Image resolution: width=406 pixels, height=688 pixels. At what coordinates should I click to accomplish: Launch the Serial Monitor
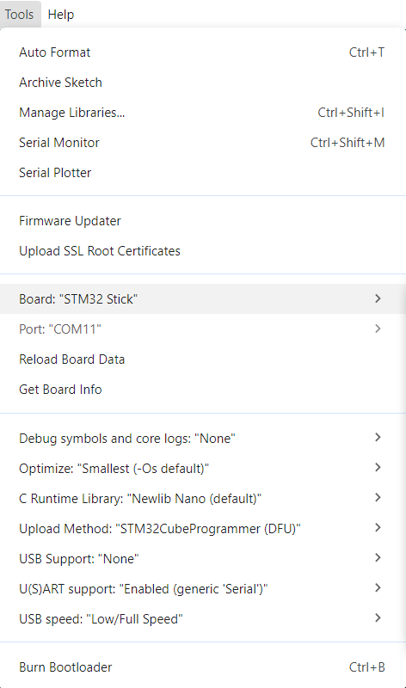[x=203, y=143]
